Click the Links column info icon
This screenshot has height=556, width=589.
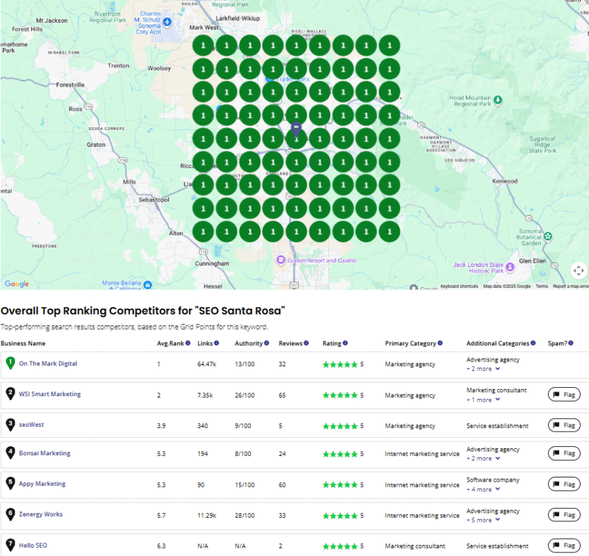(x=215, y=343)
